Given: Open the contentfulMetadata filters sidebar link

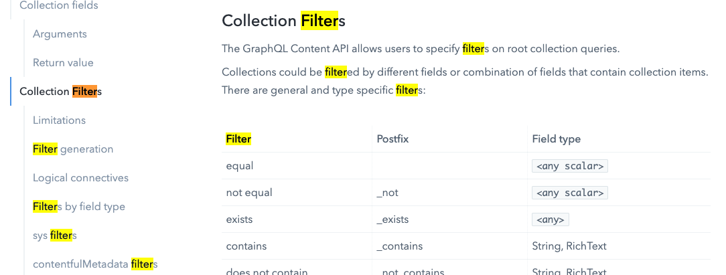Looking at the screenshot, I should tap(95, 264).
